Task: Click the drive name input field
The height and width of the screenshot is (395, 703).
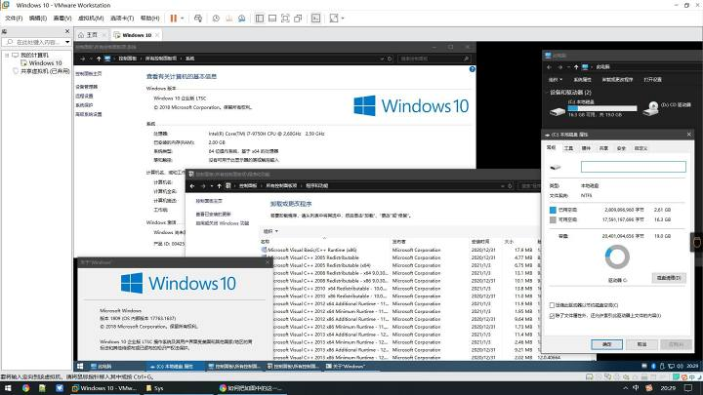Action: [634, 167]
